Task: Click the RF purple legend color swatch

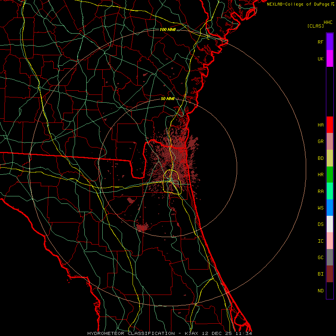Action: click(x=330, y=42)
